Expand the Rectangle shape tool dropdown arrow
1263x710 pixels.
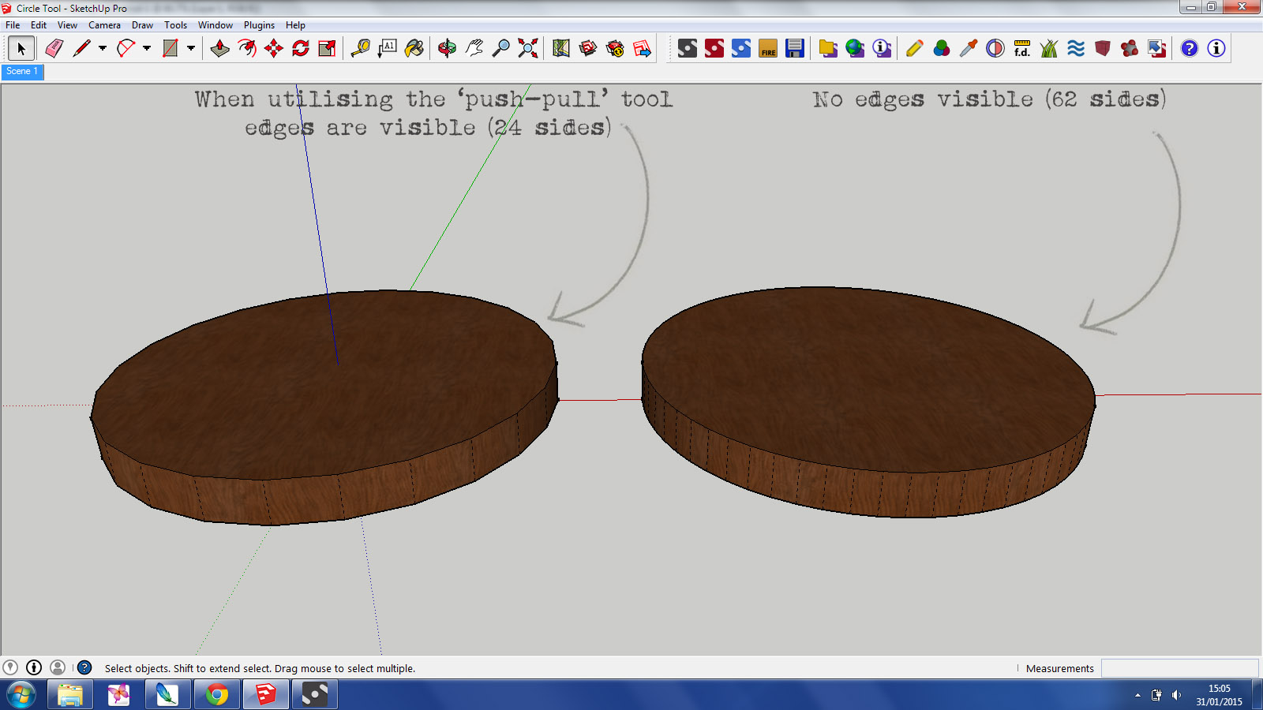[x=191, y=49]
